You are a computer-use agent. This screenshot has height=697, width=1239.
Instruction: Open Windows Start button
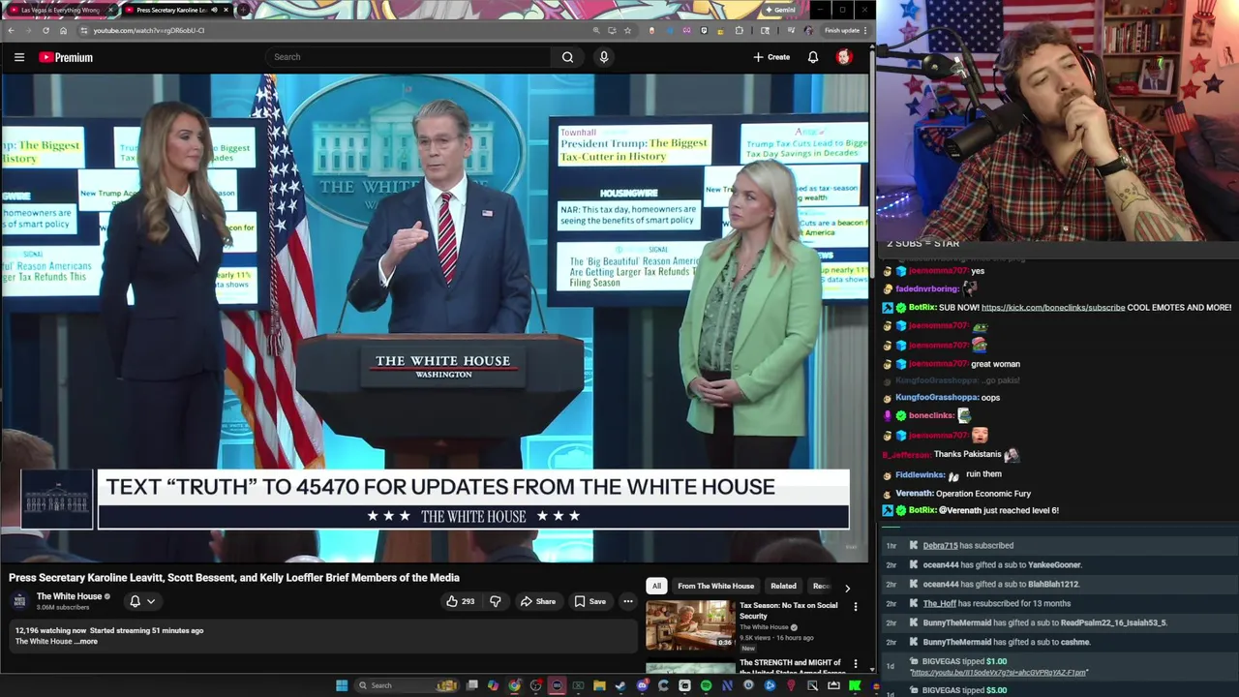tap(342, 685)
